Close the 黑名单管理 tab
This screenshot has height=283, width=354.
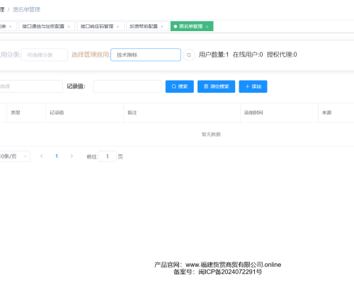(207, 27)
